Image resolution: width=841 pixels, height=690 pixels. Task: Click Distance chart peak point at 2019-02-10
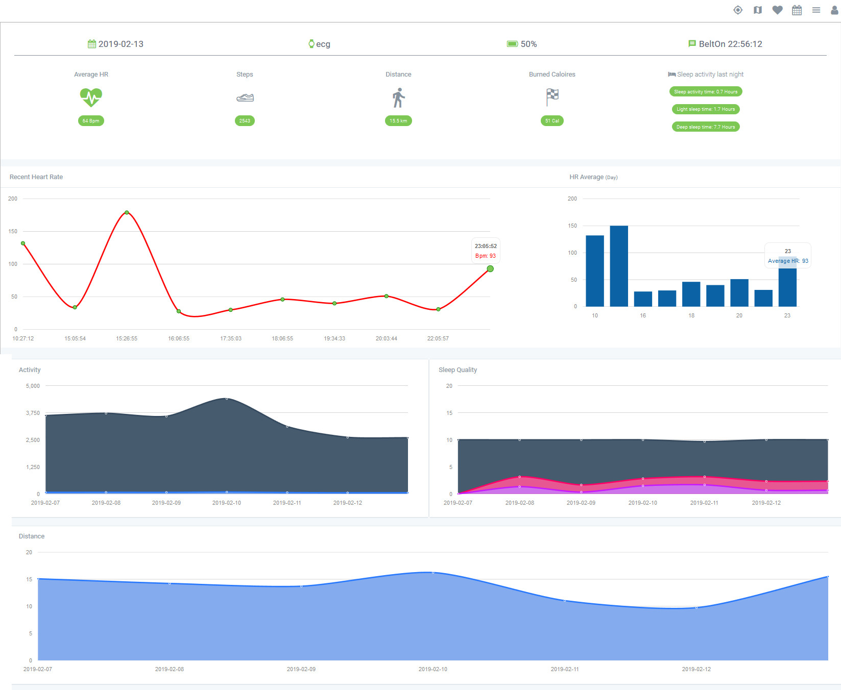(433, 572)
